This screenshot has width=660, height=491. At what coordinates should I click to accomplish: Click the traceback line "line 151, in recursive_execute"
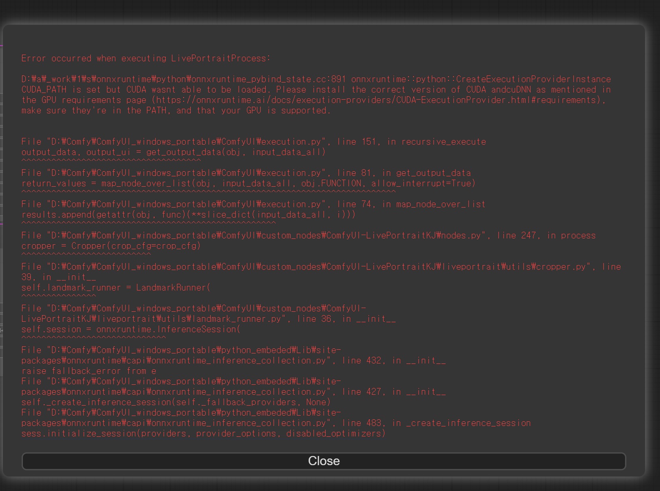[x=254, y=142]
